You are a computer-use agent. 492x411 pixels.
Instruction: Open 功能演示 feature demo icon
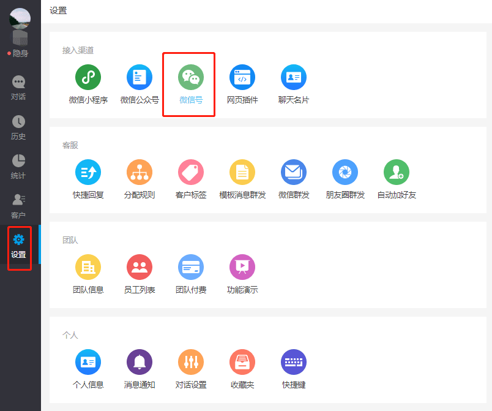tap(242, 267)
